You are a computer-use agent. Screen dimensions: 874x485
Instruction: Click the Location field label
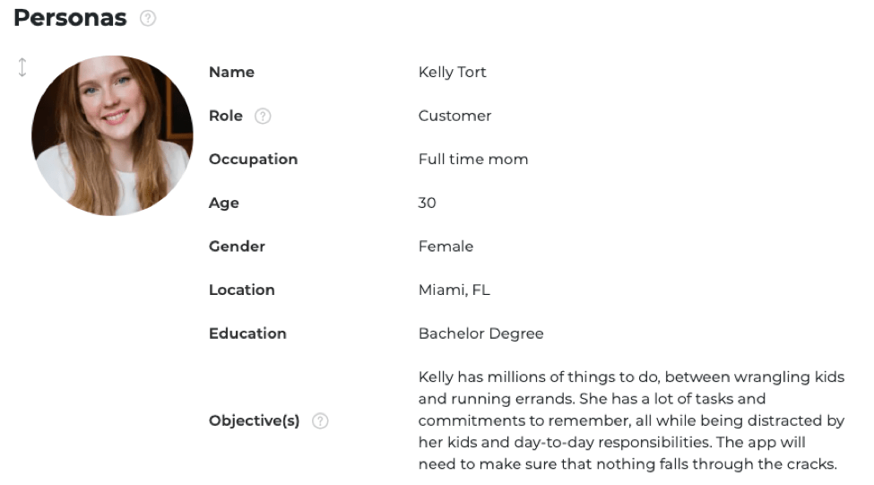pos(241,290)
